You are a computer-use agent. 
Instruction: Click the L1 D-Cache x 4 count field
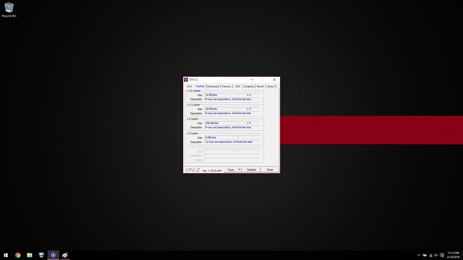(x=249, y=95)
